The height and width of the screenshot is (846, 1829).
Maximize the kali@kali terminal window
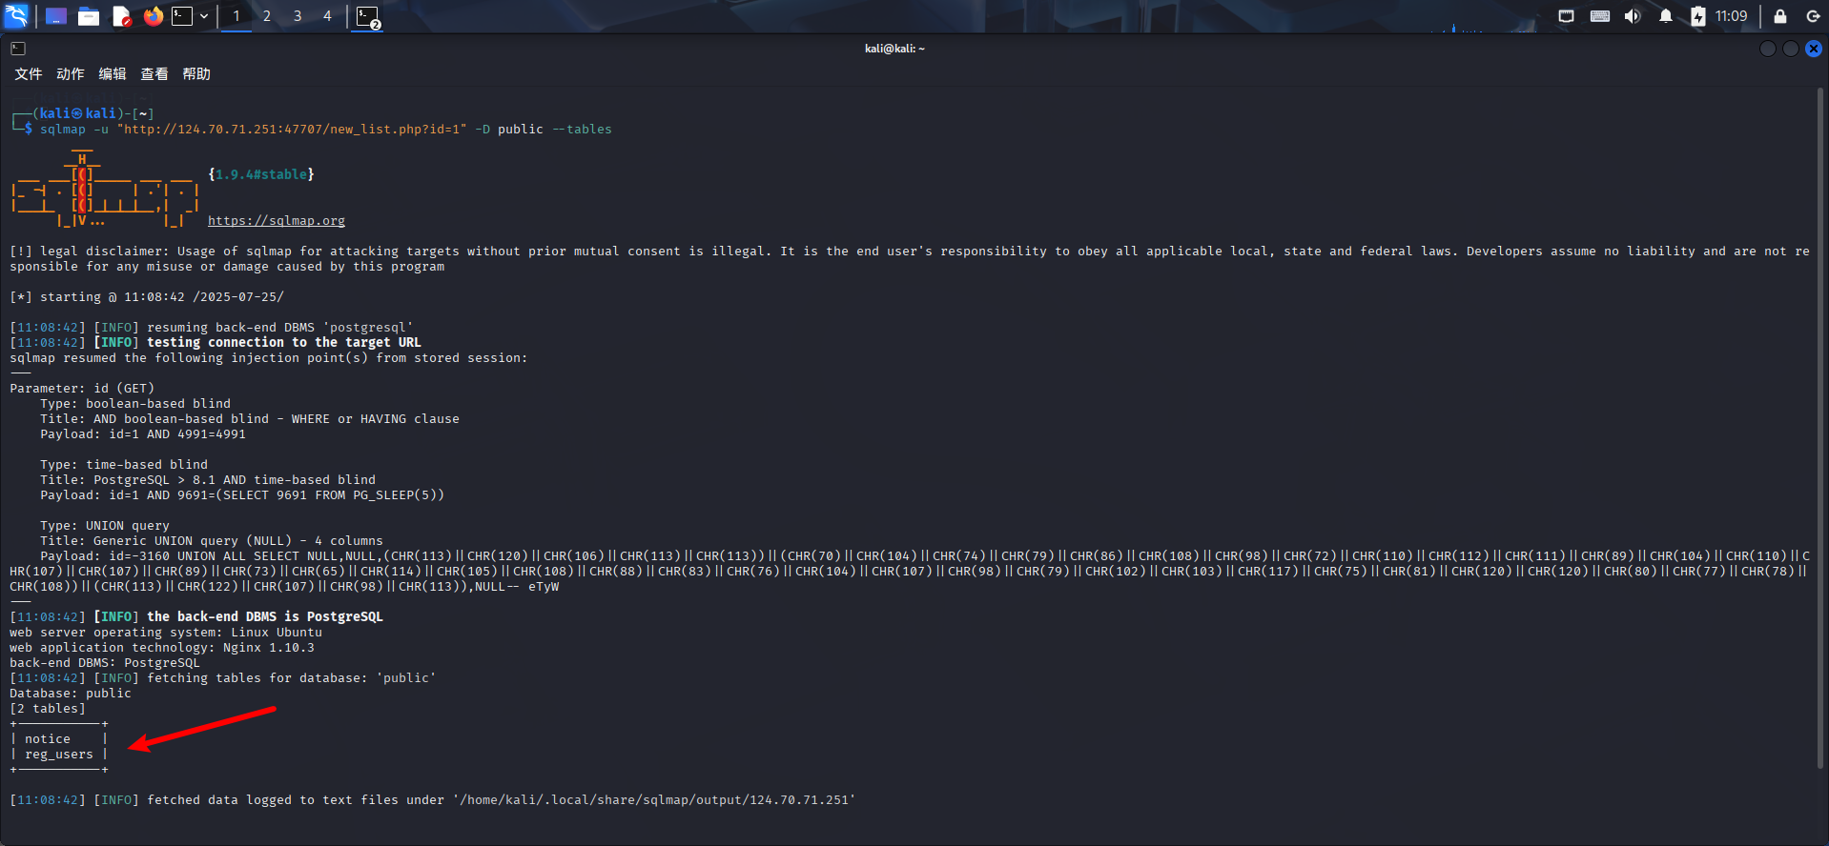(x=1790, y=49)
